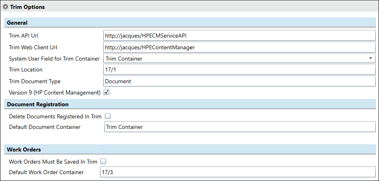This screenshot has width=379, height=181.
Task: Uncheck Version 9 HP Content Management
Action: (x=106, y=92)
